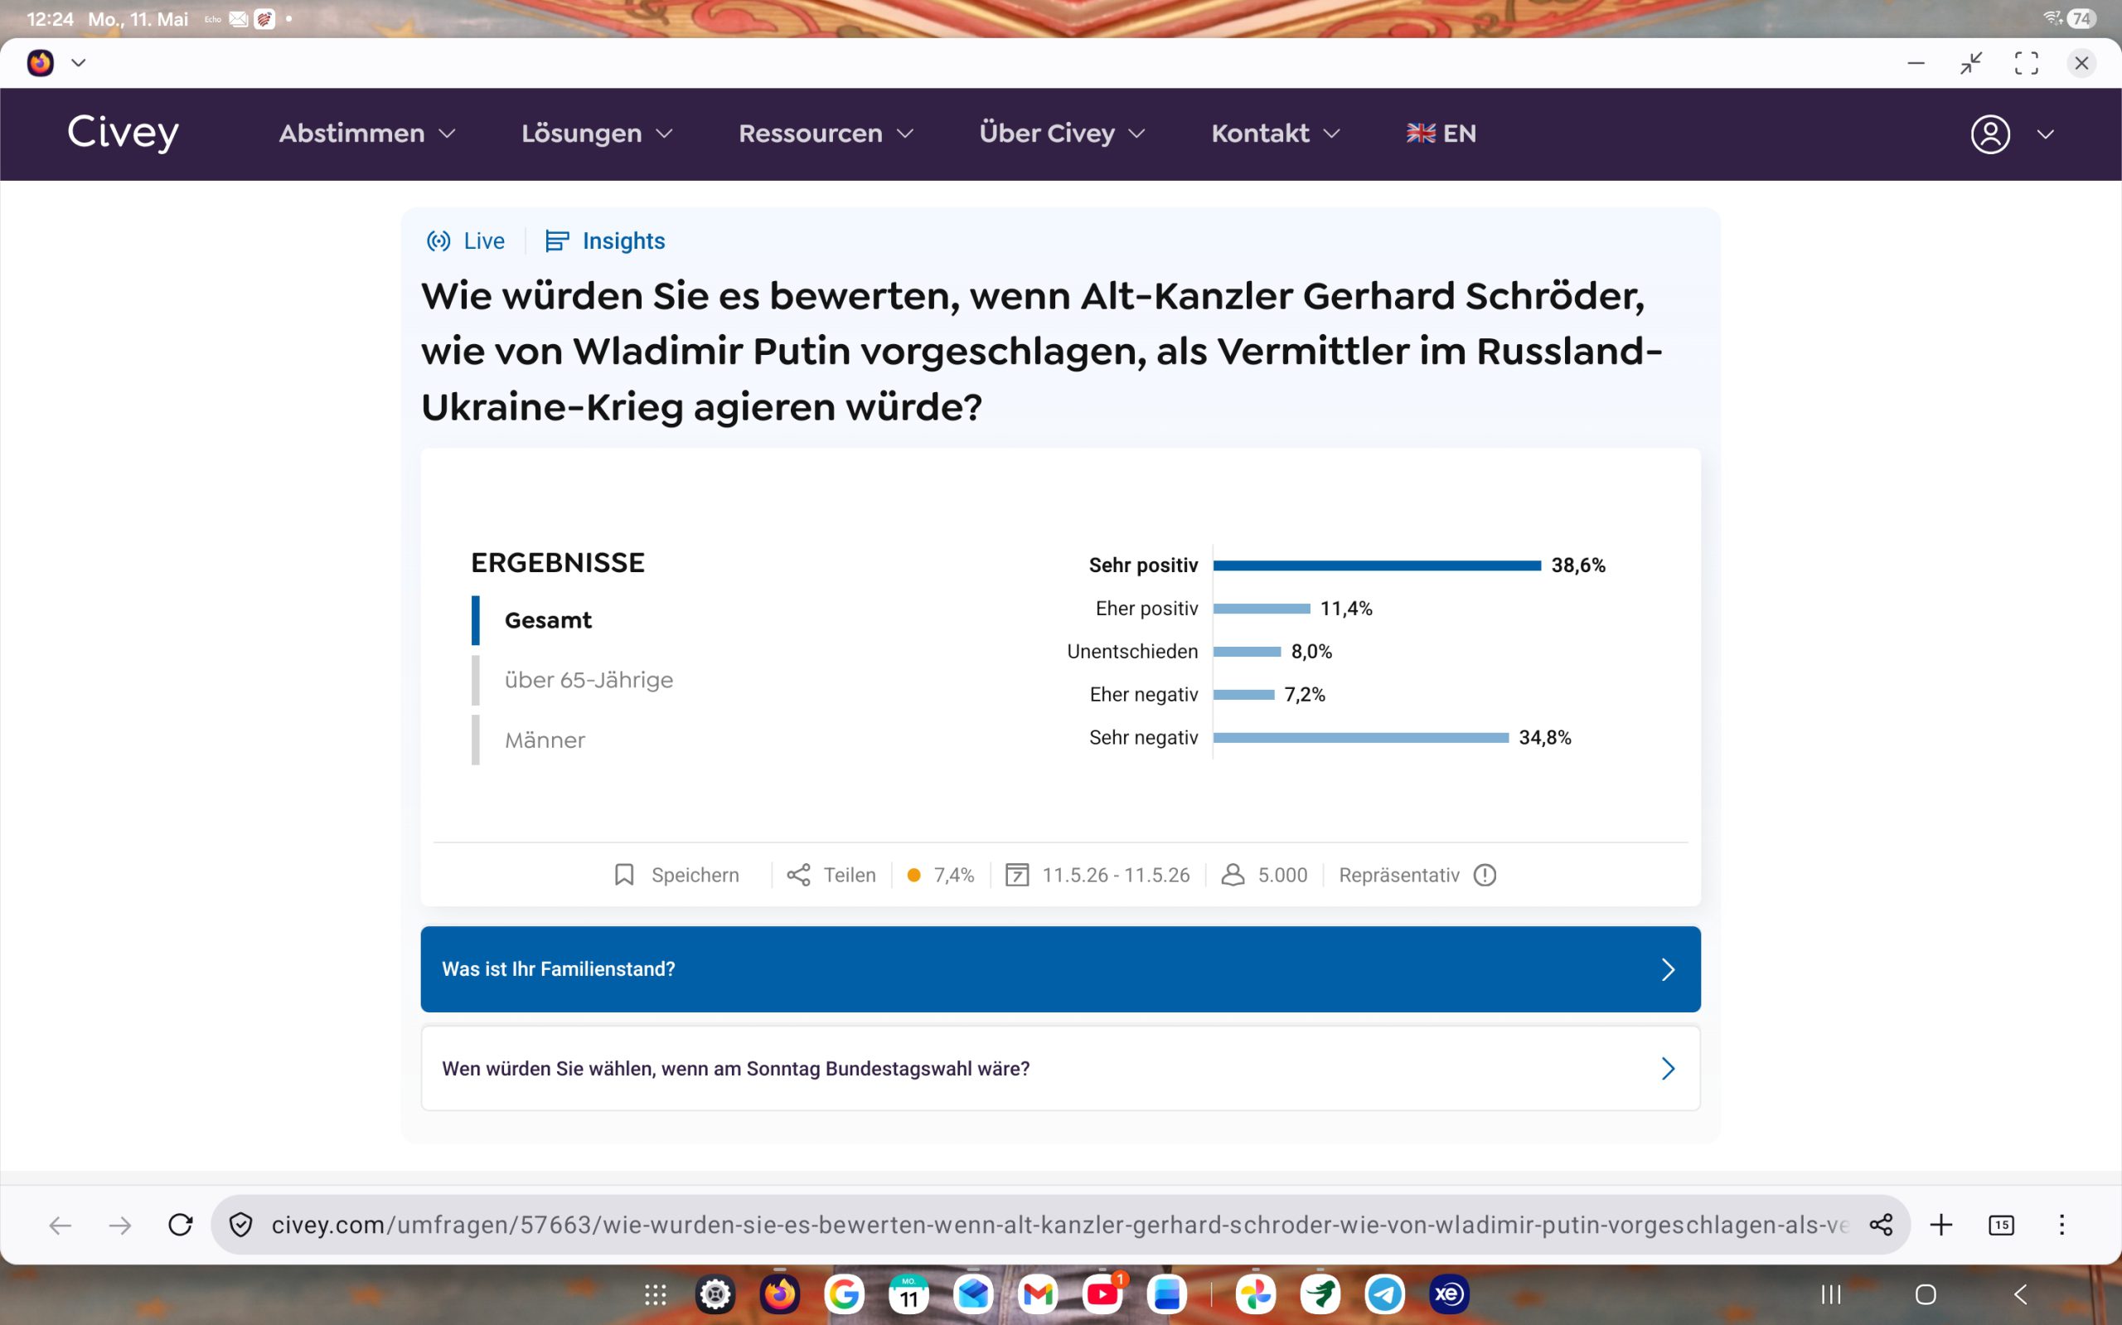Shrink window with collapse arrows icon
The height and width of the screenshot is (1325, 2122).
click(x=1970, y=62)
